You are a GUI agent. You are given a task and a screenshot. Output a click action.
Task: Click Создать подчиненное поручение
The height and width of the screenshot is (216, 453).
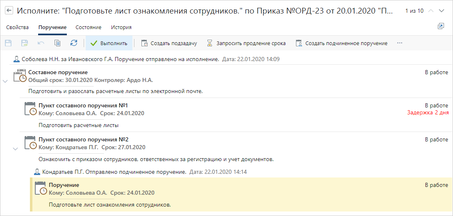click(341, 43)
